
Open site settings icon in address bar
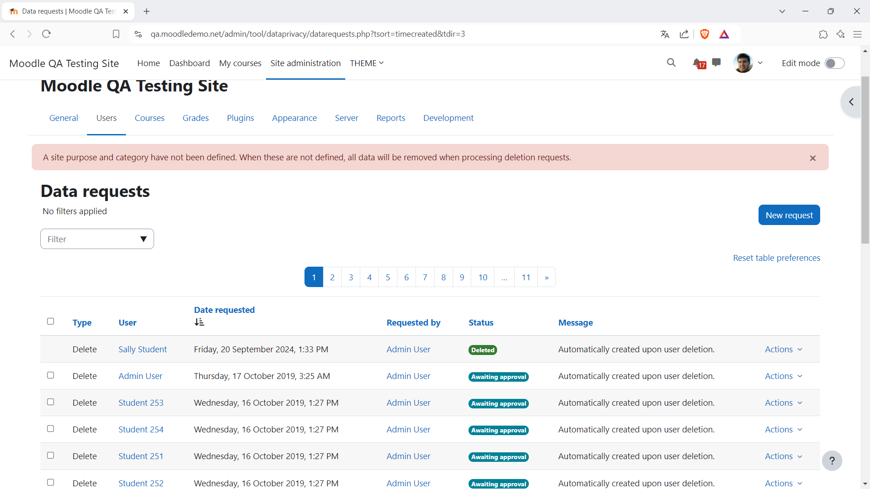138,34
